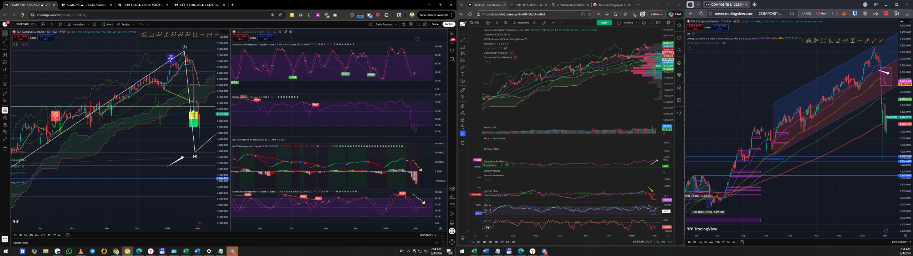Screen dimensions: 913x256
Task: Collapse the Stockbit indicator legend chevron
Action: coord(486,62)
